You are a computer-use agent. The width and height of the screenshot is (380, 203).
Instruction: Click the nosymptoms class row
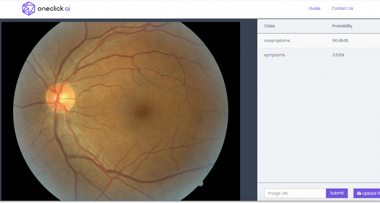pyautogui.click(x=318, y=41)
